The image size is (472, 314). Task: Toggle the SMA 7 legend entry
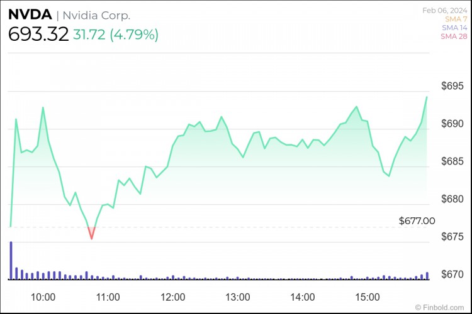[456, 19]
